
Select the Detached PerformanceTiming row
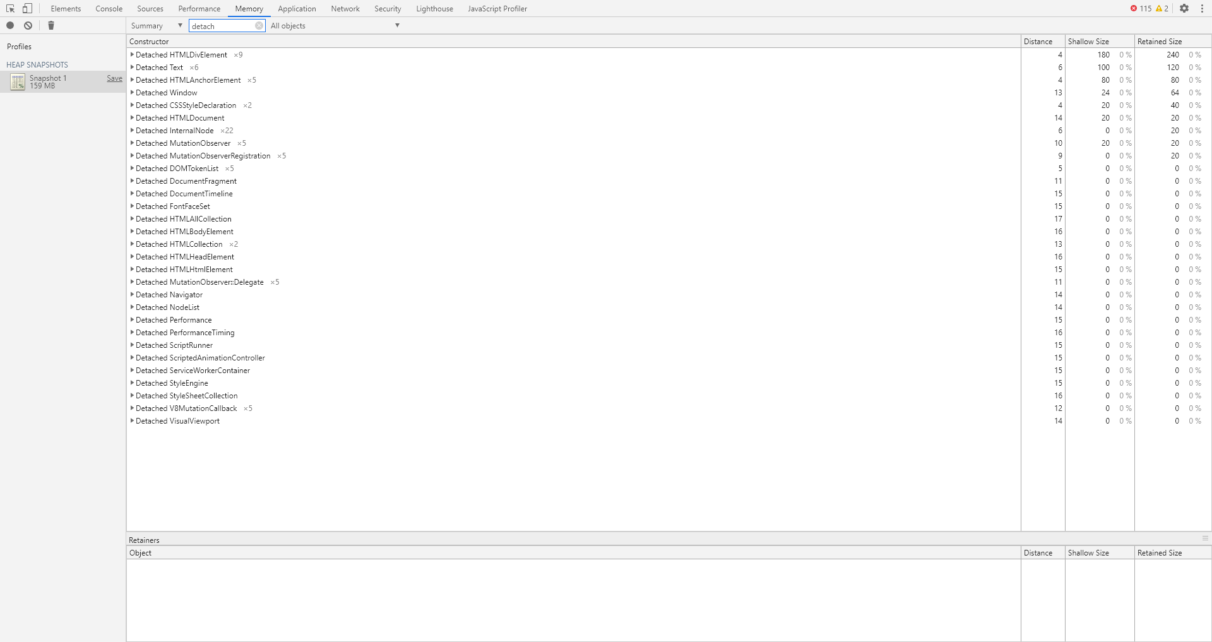[669, 333]
